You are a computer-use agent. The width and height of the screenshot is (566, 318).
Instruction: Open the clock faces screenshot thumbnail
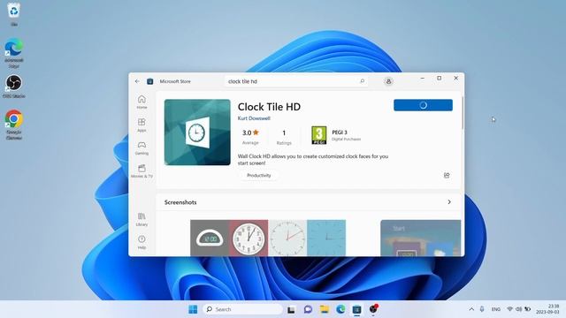tap(268, 238)
